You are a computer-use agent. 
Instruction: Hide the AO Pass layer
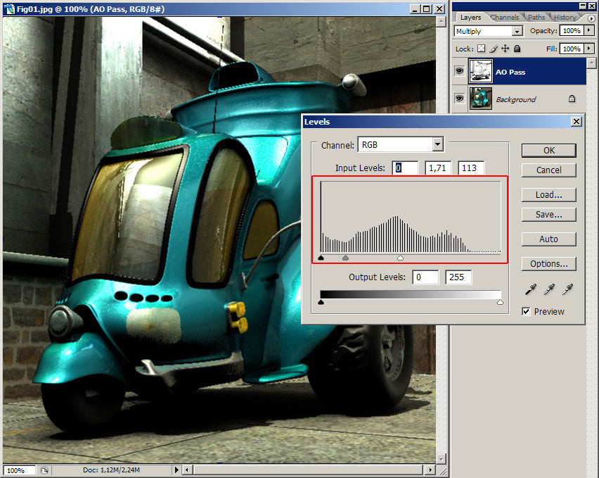pos(460,71)
